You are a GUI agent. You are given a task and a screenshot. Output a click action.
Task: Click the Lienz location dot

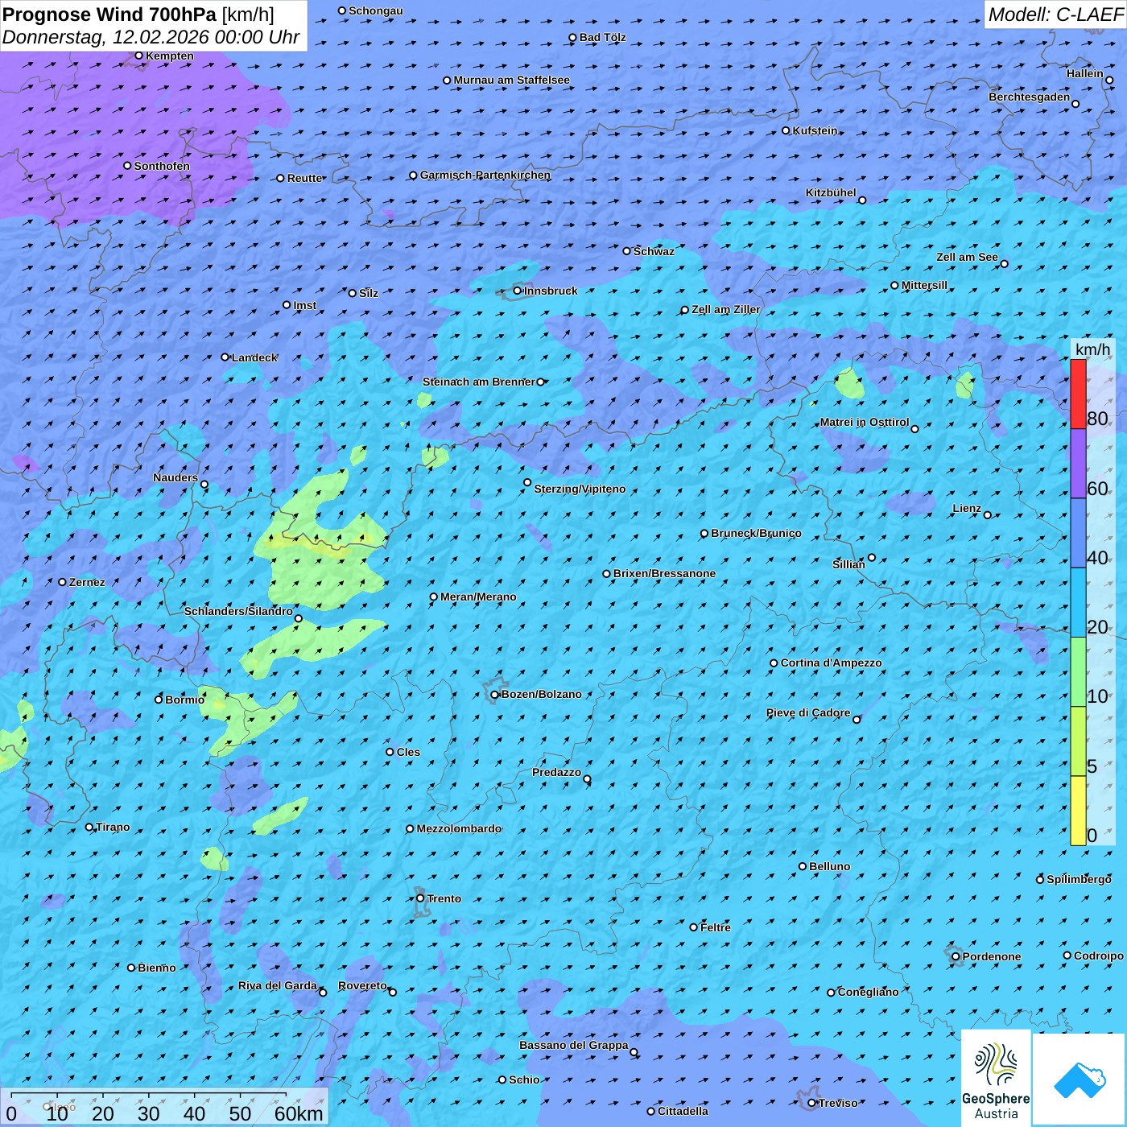988,515
